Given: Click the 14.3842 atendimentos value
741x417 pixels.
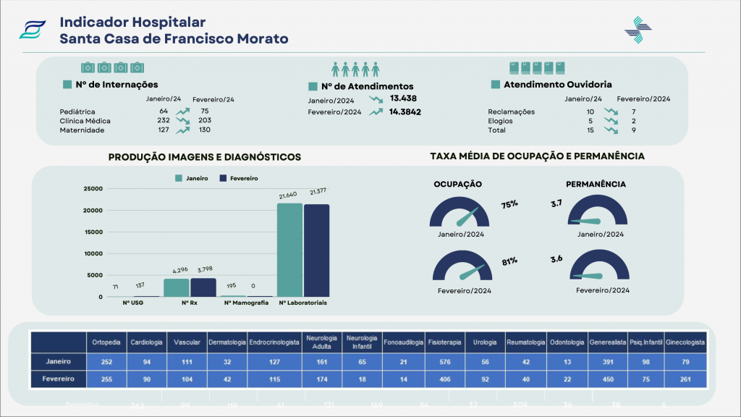Looking at the screenshot, I should point(405,112).
